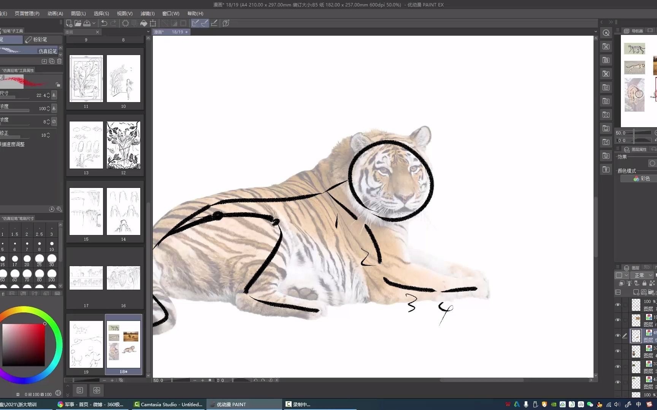The image size is (657, 410).
Task: Click the Fill bucket icon in toolbar
Action: pyautogui.click(x=144, y=23)
